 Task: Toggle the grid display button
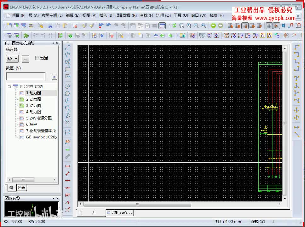(x=269, y=26)
